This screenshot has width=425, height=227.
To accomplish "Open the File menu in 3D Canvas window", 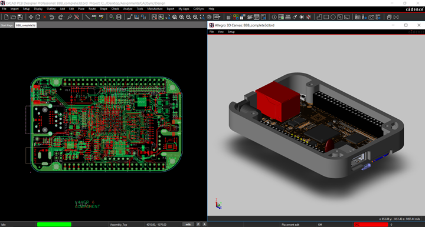I will click(212, 32).
